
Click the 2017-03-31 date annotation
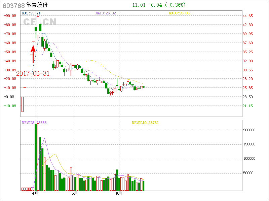pos(33,73)
